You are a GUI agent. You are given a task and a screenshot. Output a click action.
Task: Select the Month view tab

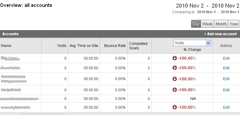click(221, 24)
